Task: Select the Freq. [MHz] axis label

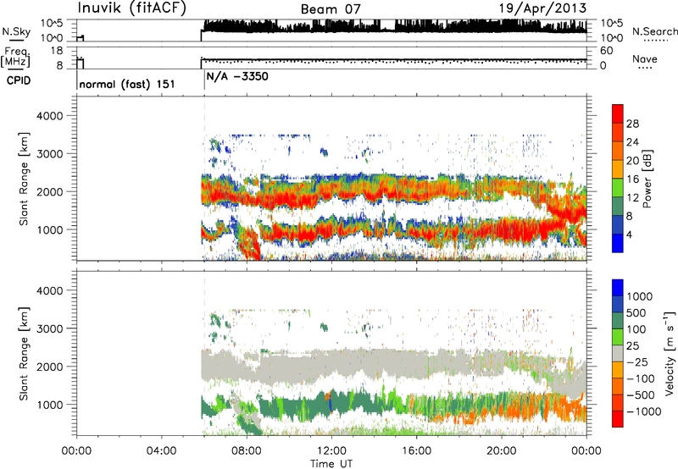Action: (x=15, y=58)
